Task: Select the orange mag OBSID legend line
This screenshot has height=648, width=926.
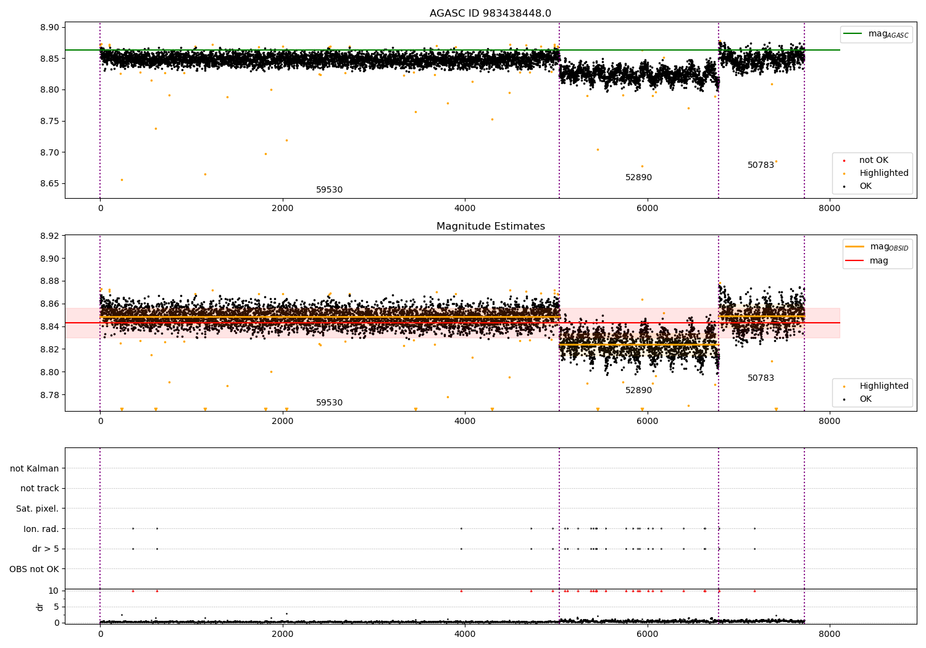Action: point(854,247)
